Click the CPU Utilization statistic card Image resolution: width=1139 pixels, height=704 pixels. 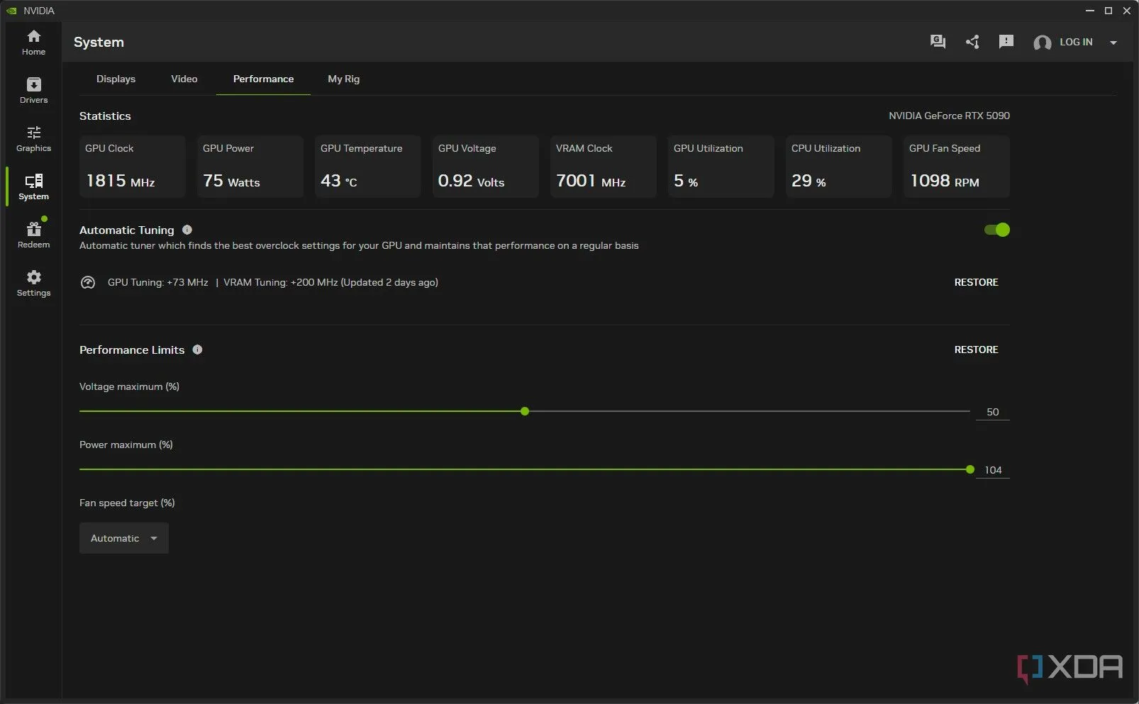[839, 167]
